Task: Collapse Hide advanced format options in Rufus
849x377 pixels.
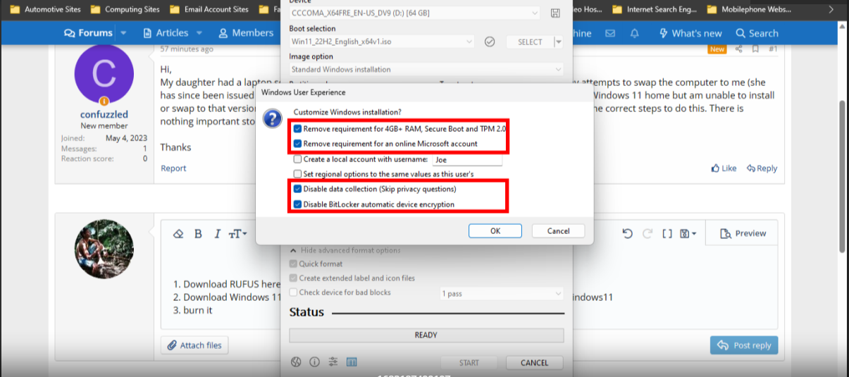Action: pyautogui.click(x=345, y=250)
